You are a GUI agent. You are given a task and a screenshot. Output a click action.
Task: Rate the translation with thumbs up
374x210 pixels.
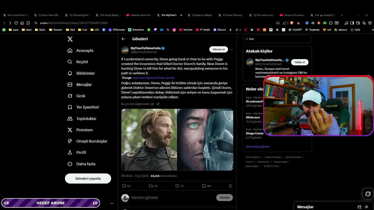(x=153, y=104)
